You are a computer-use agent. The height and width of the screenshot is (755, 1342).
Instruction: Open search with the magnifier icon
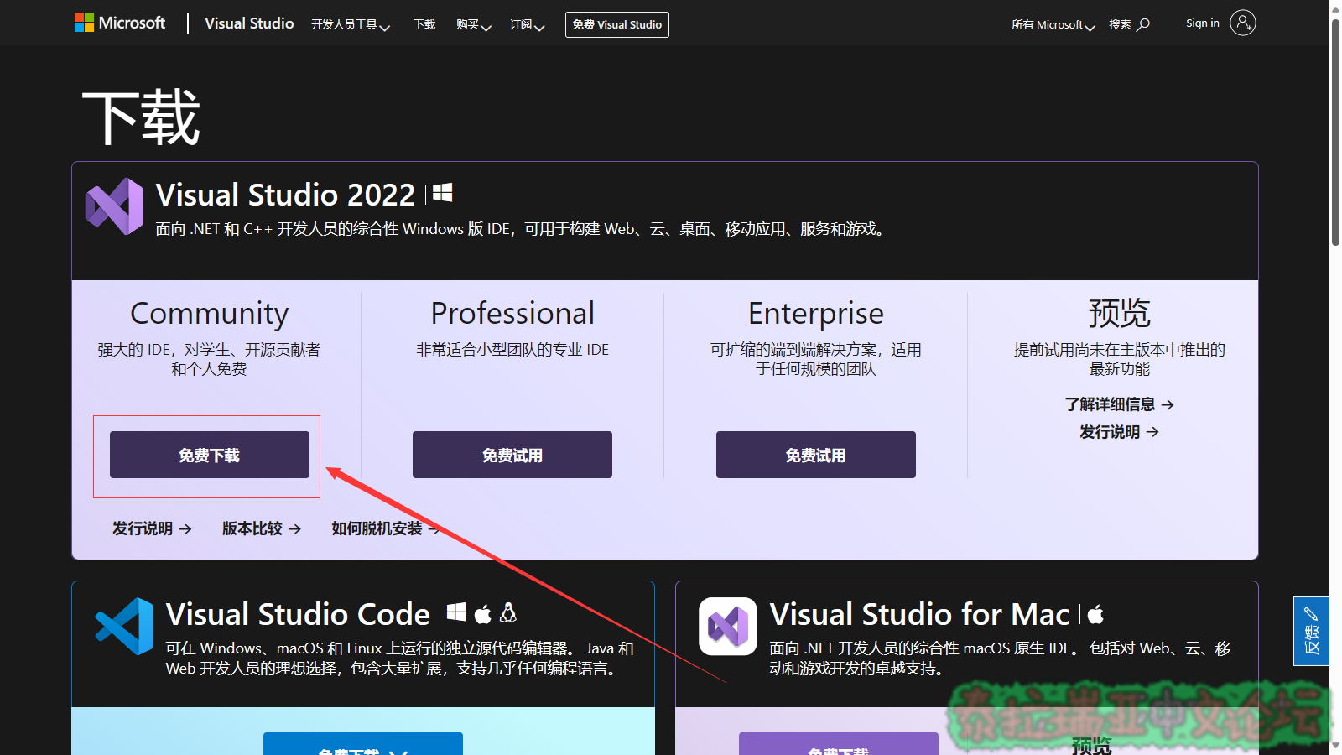click(x=1143, y=24)
